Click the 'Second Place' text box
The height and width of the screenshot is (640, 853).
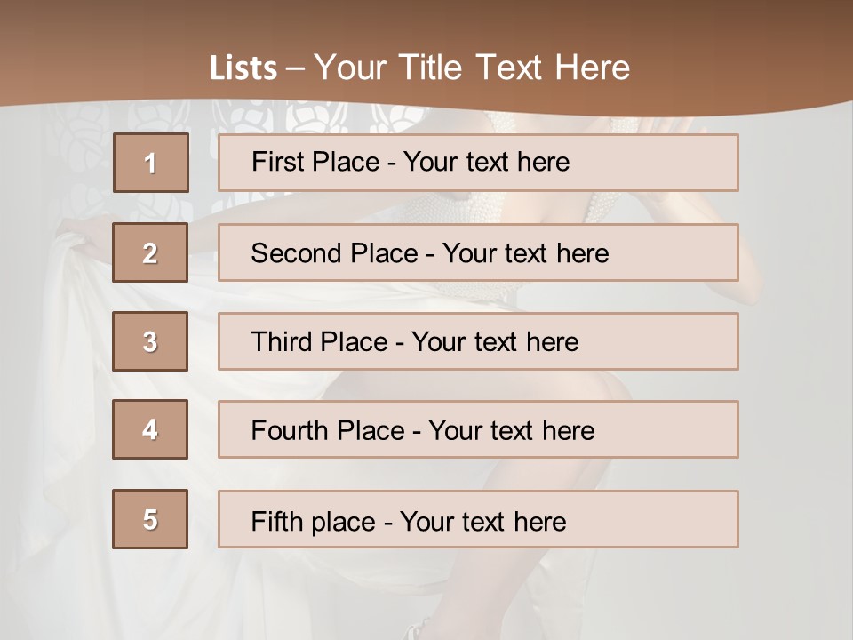point(478,252)
